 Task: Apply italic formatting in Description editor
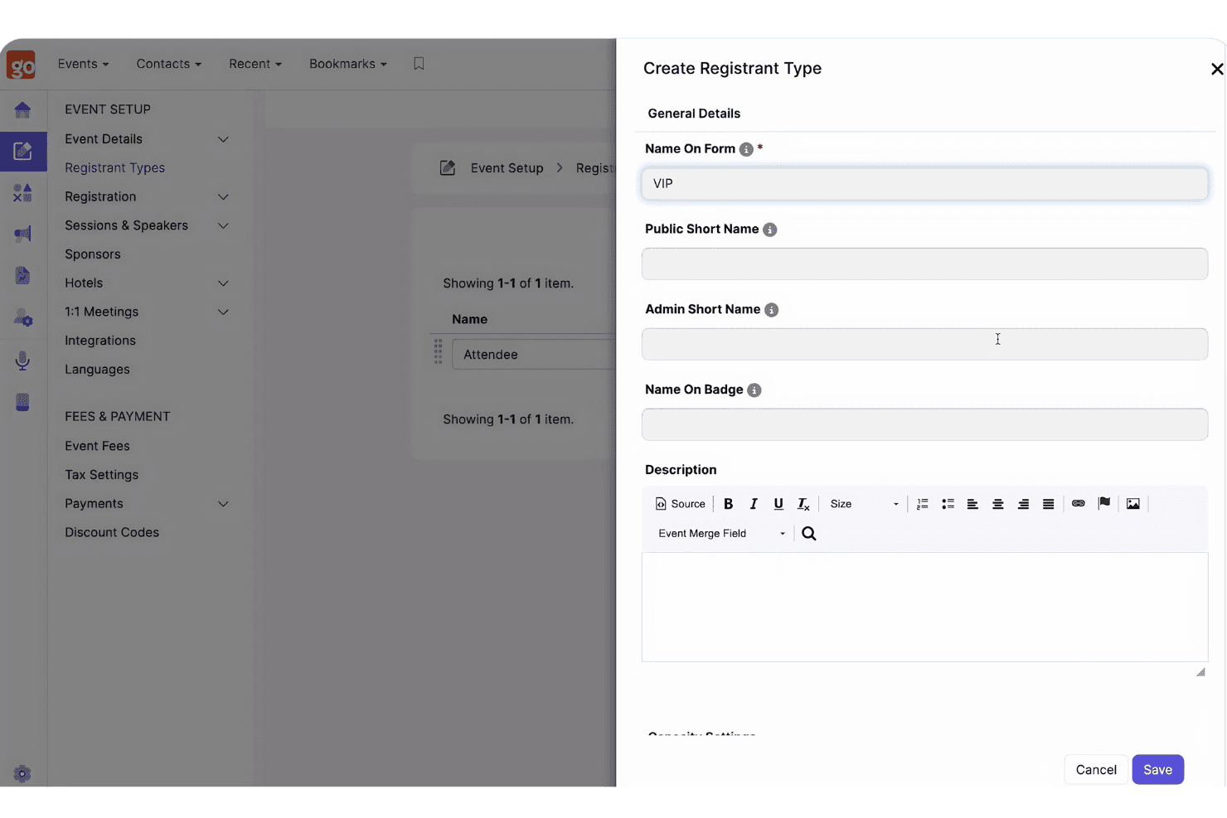tap(754, 504)
